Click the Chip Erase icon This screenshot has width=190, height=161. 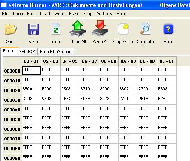[x=123, y=29]
